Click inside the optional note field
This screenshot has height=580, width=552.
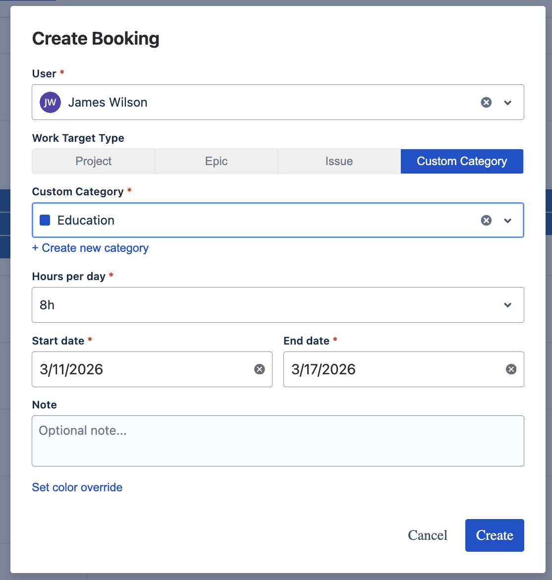277,440
